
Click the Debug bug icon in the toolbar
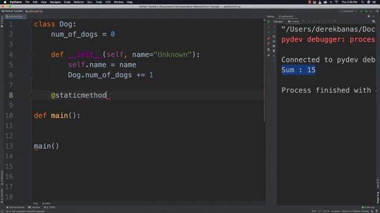click(366, 11)
